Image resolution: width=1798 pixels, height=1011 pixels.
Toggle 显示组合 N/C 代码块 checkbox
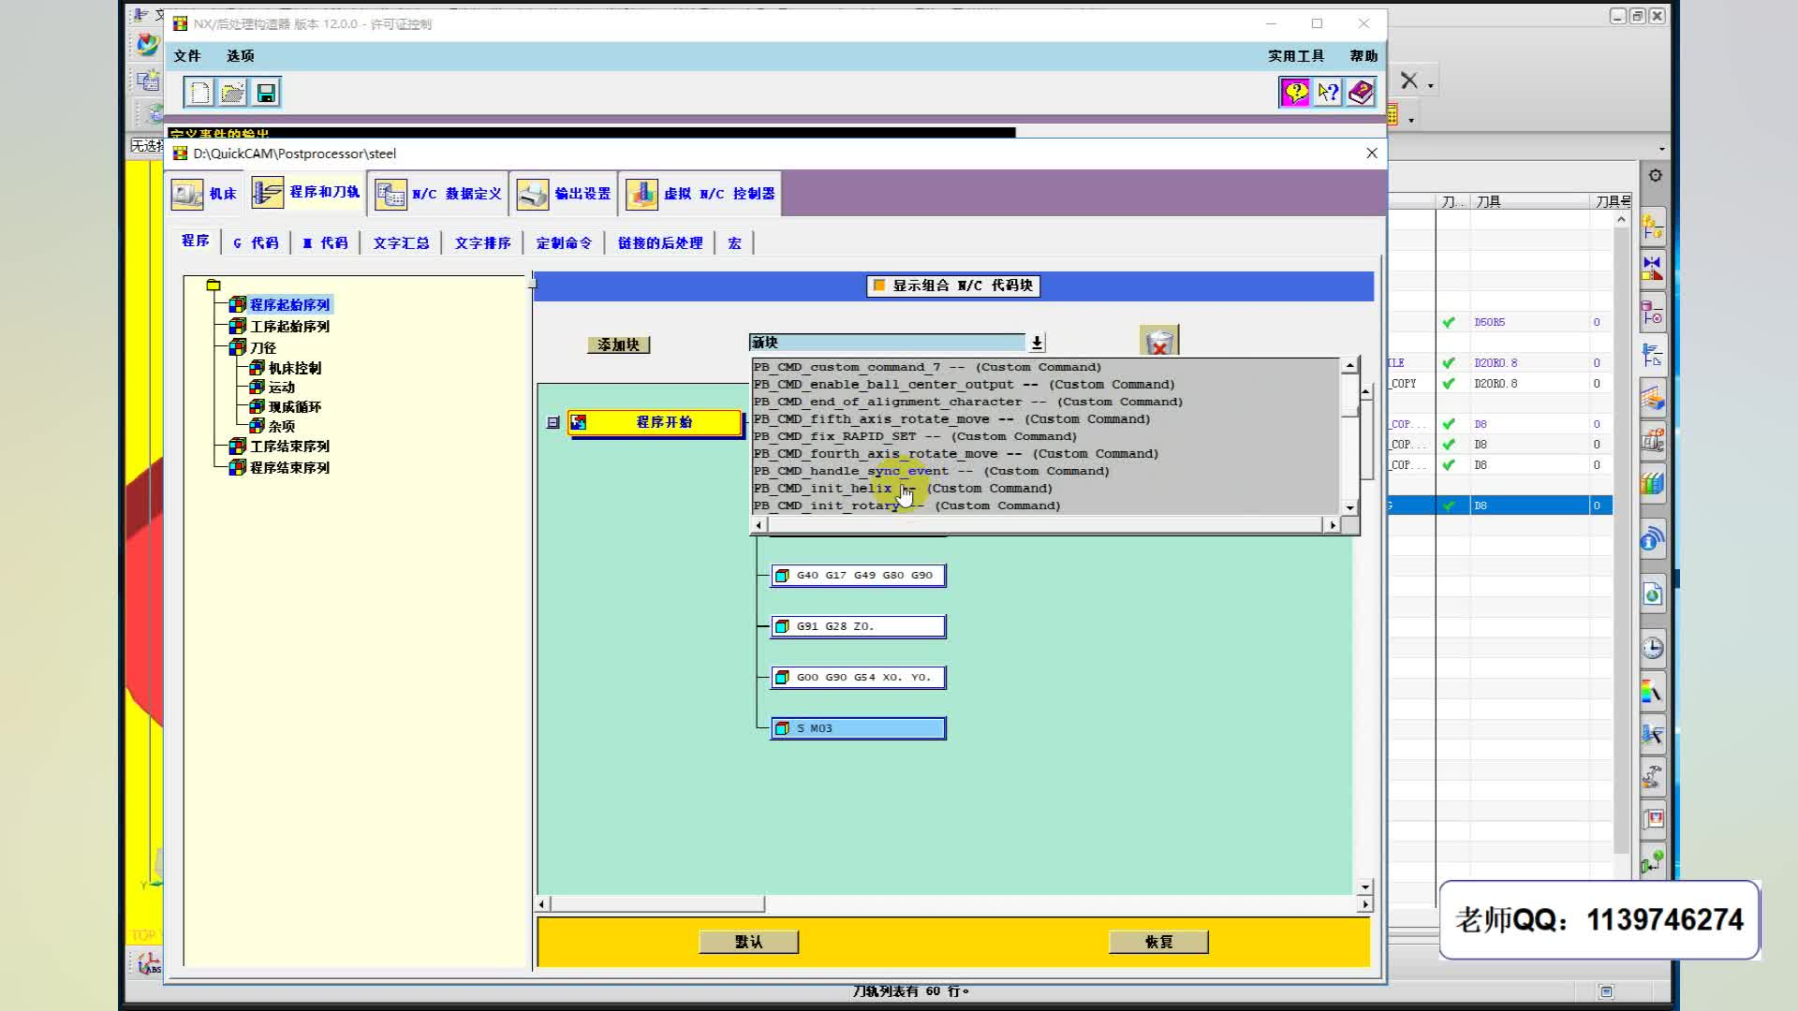(x=879, y=286)
